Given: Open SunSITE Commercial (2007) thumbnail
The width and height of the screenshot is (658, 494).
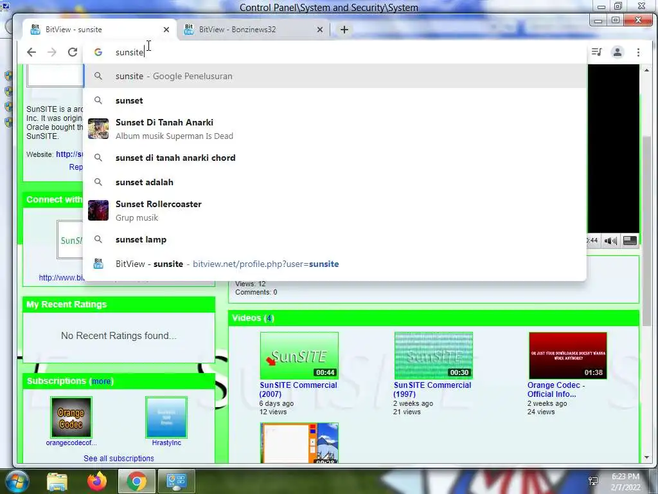Looking at the screenshot, I should coord(299,355).
